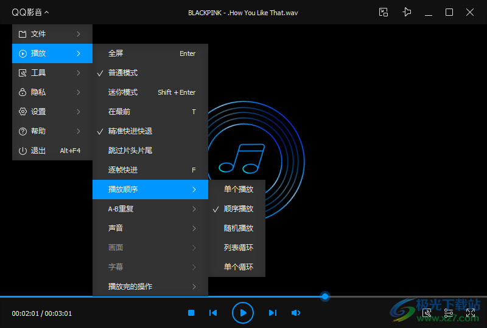This screenshot has height=328, width=487.
Task: Click the mini-mode icon in title bar
Action: point(384,12)
